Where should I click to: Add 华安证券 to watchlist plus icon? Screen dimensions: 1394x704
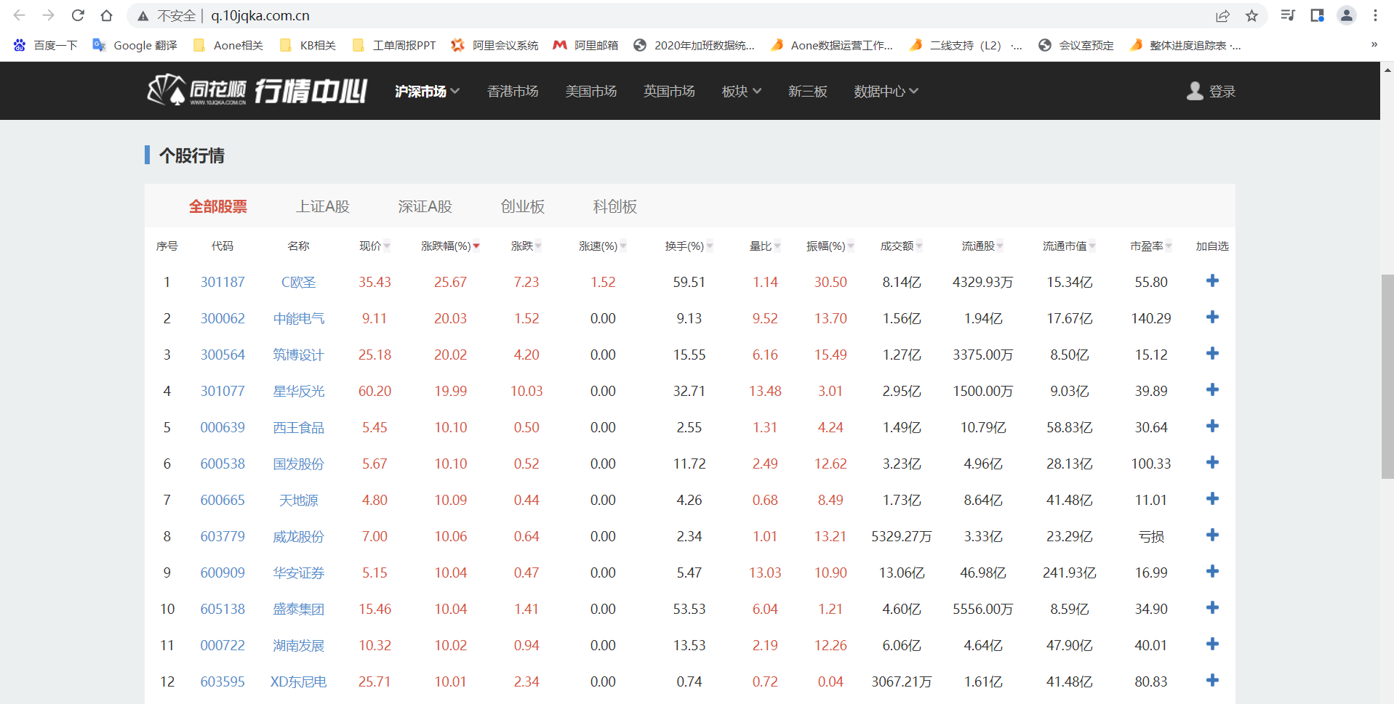pyautogui.click(x=1211, y=572)
